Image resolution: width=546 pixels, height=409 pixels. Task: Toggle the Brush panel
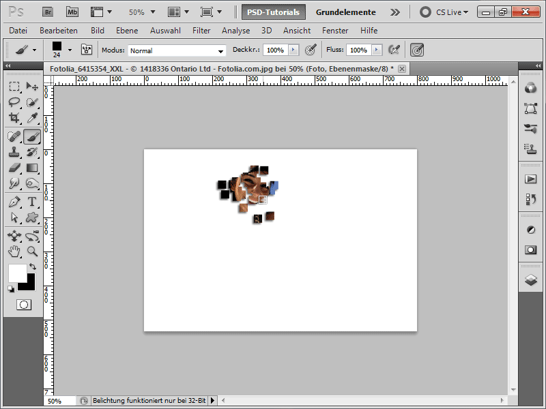coord(87,50)
